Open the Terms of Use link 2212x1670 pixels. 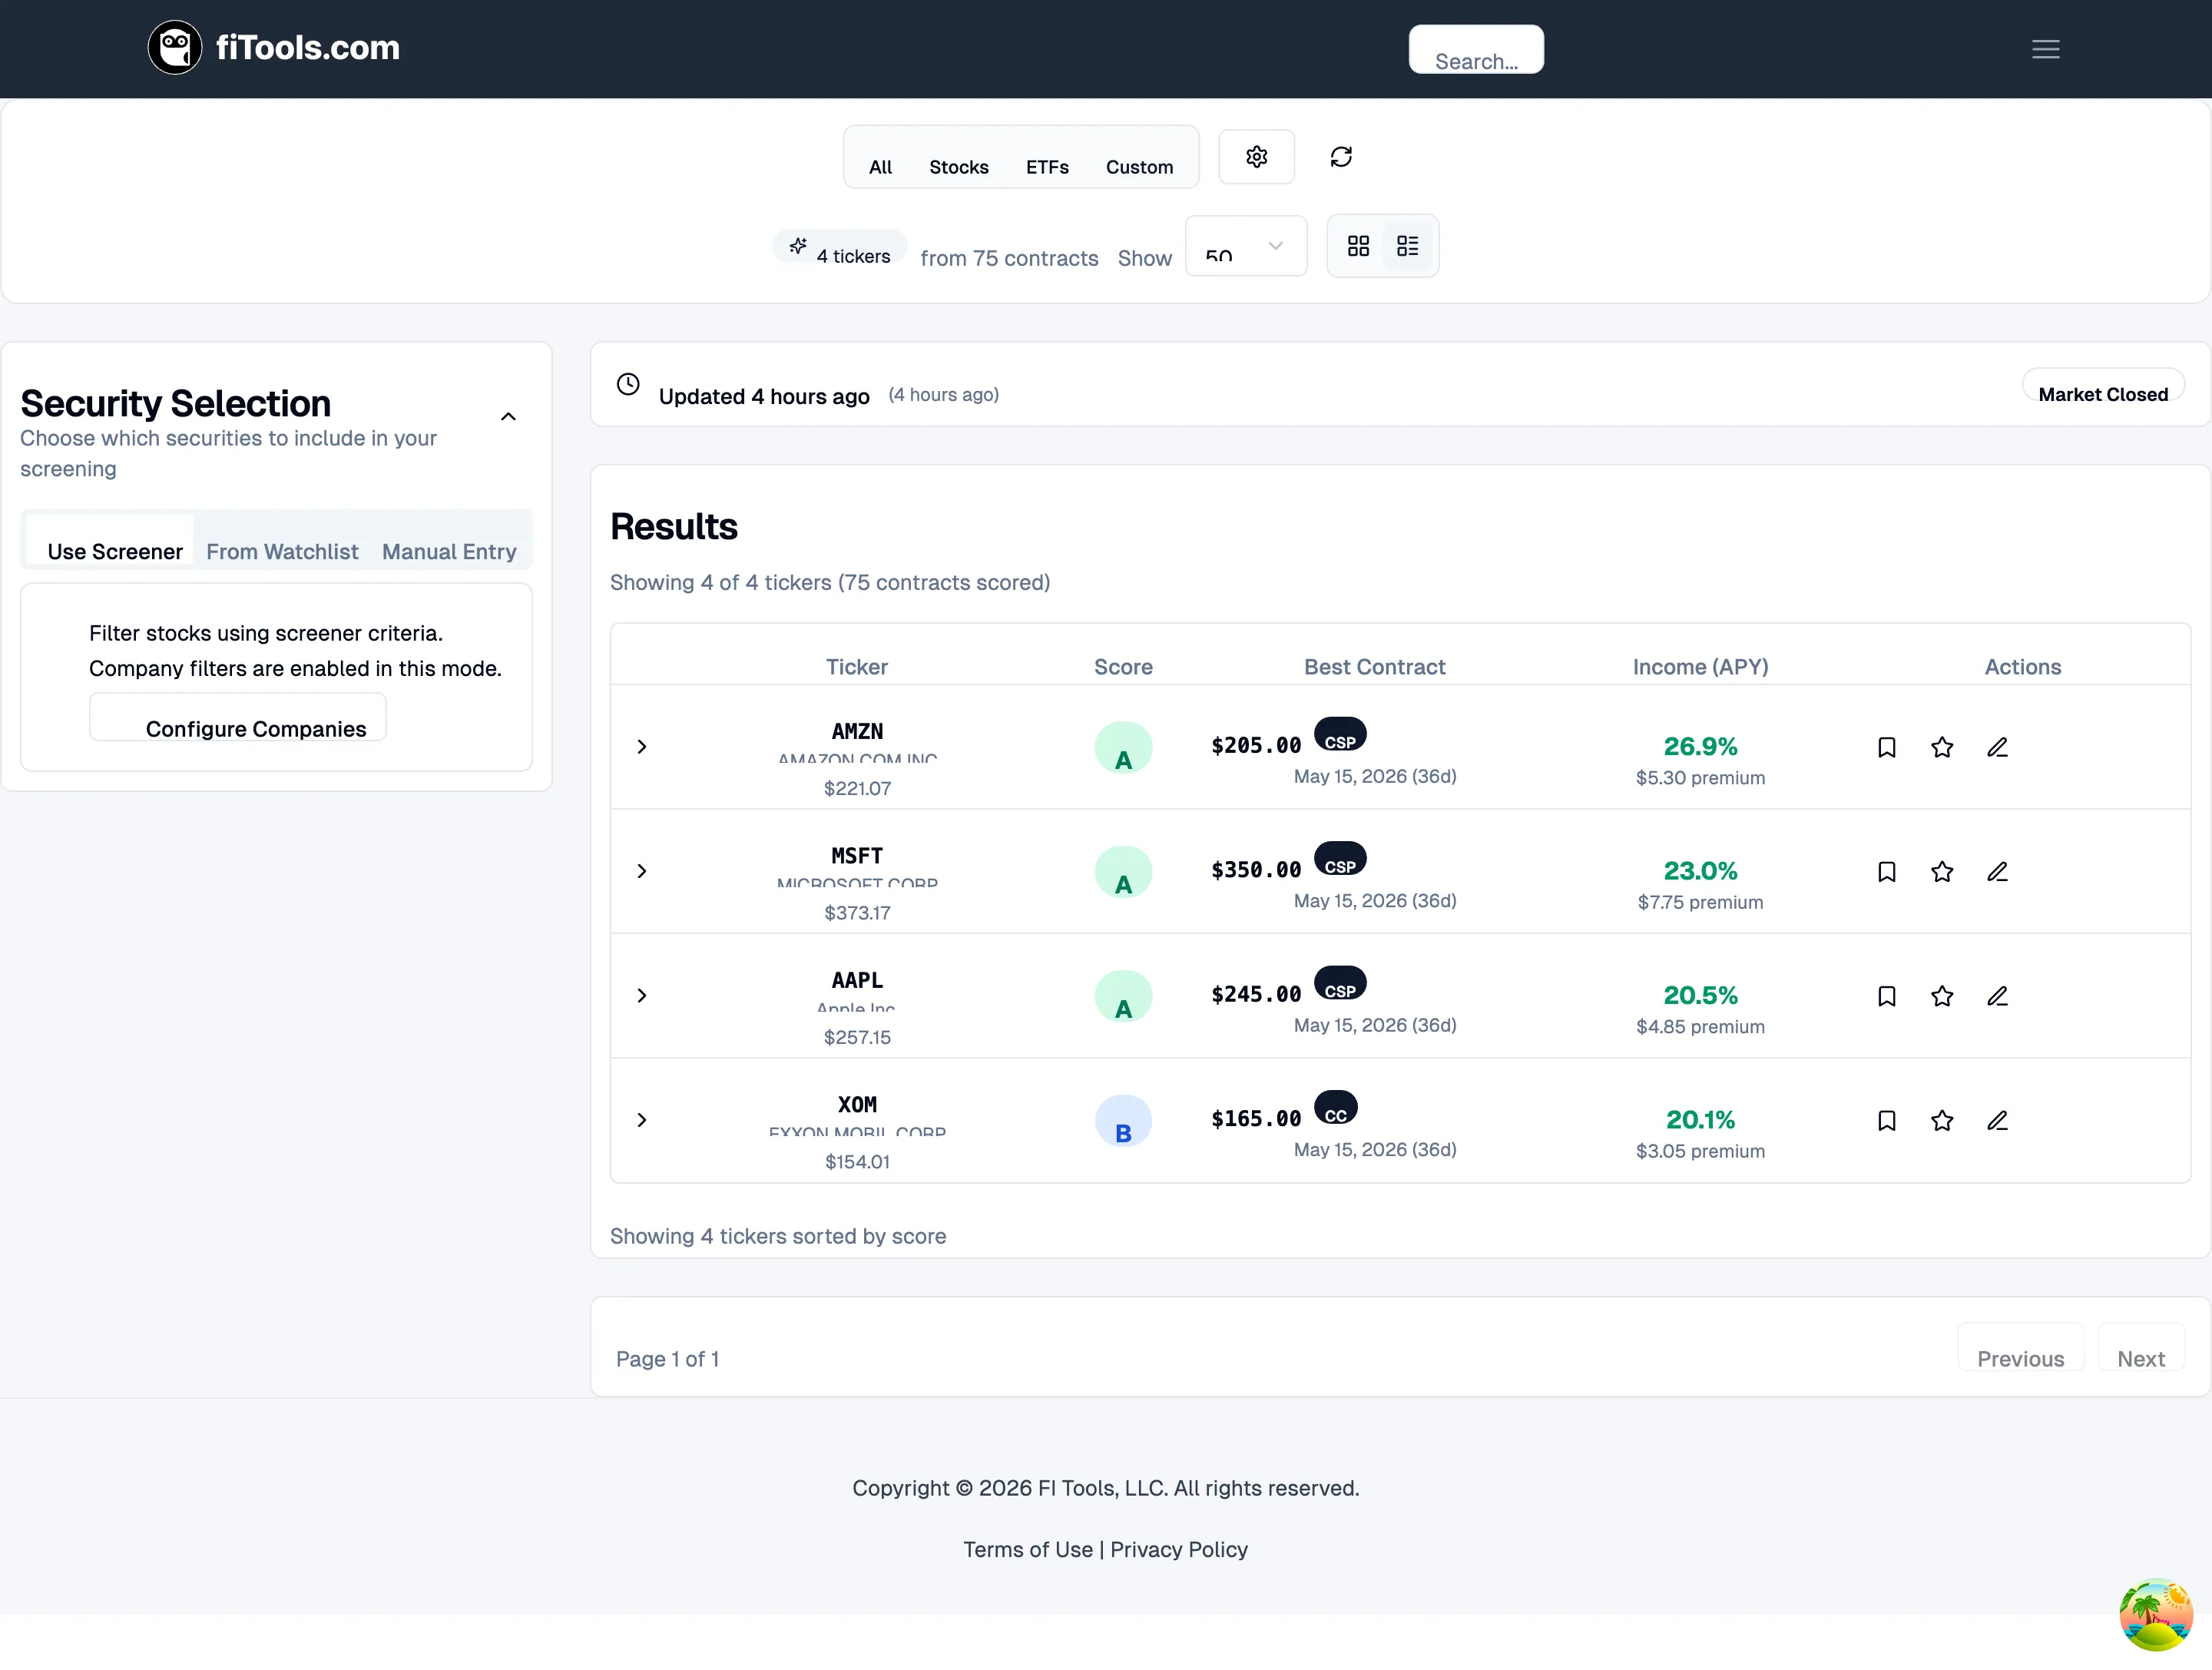coord(1028,1549)
